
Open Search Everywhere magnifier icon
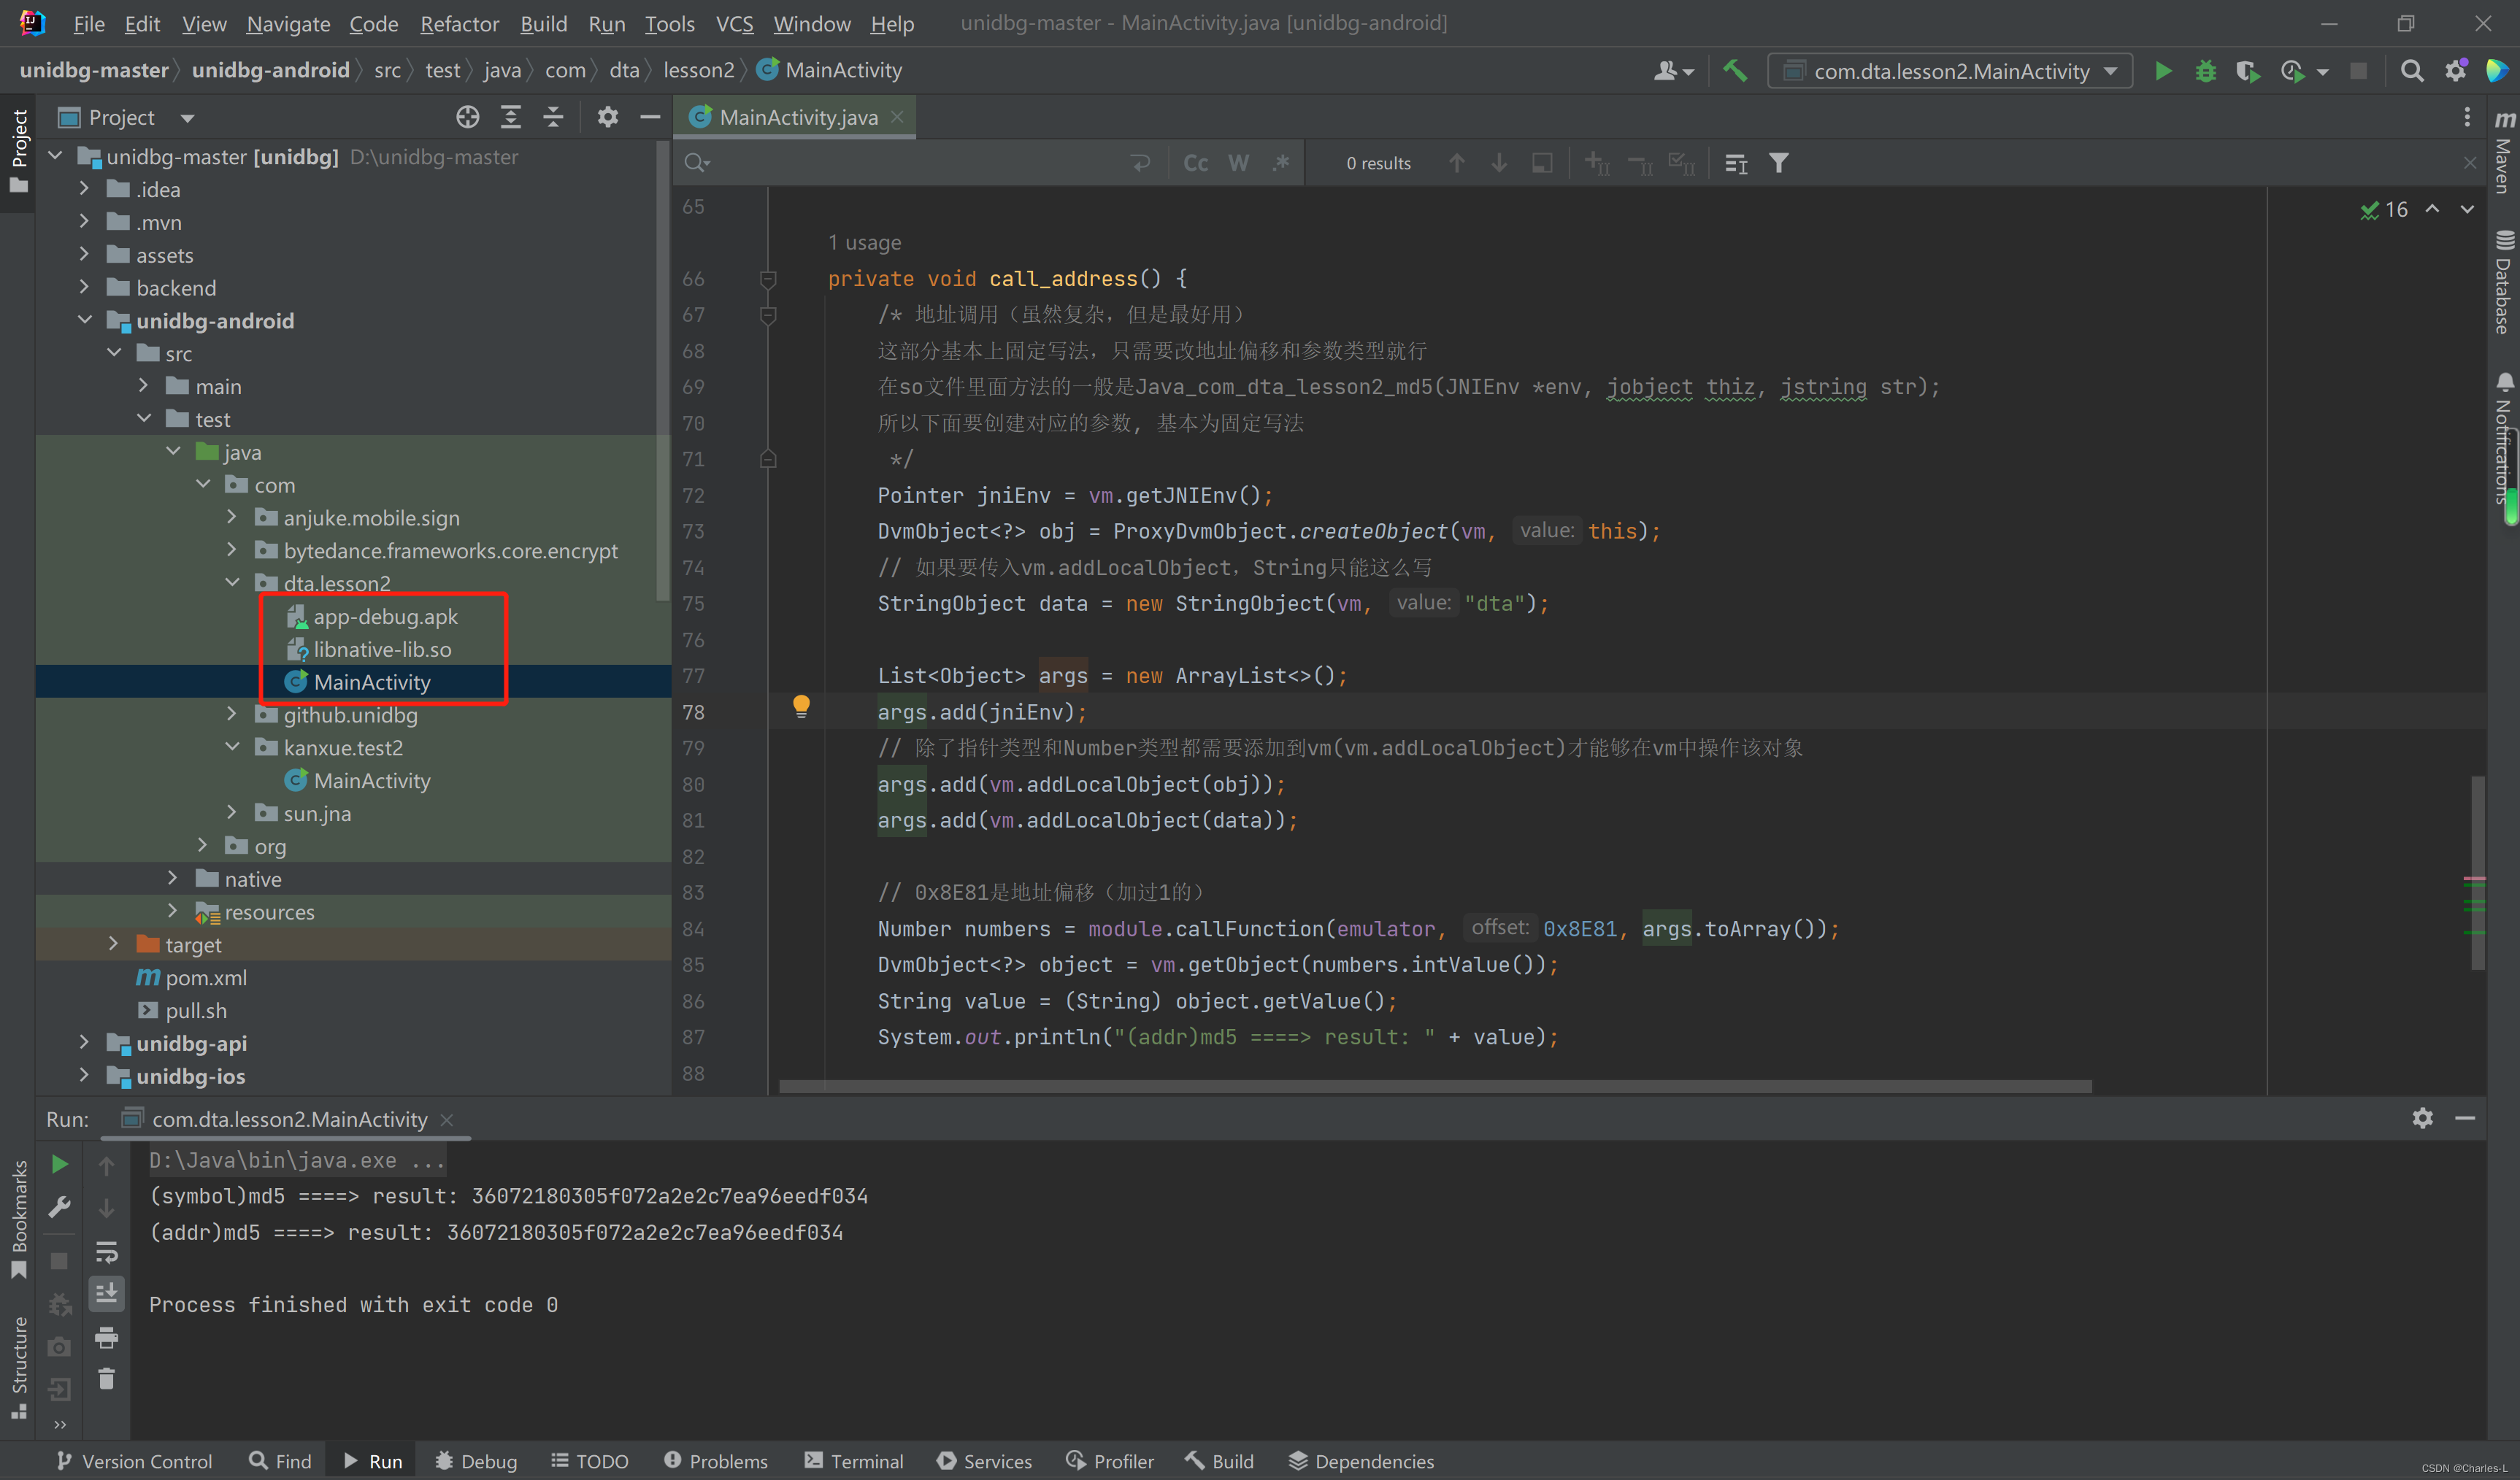[x=2411, y=71]
